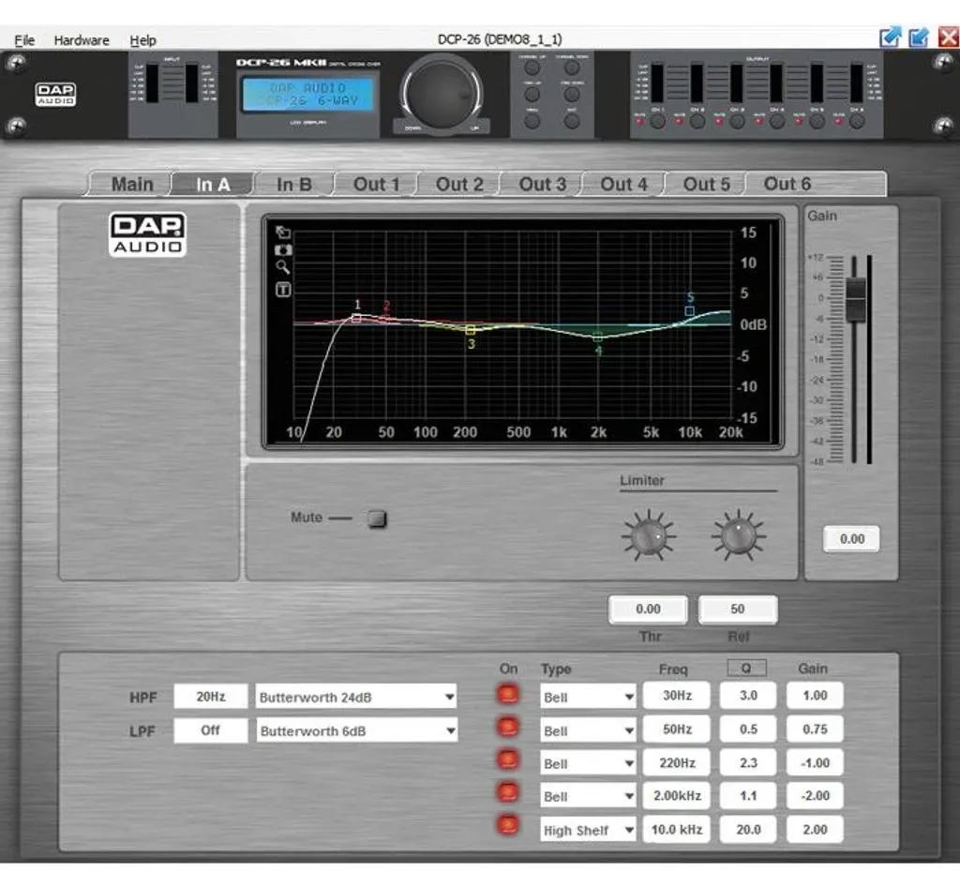Screen dimensions: 960x887
Task: Disable the 220Hz EQ band On LED
Action: 507,761
